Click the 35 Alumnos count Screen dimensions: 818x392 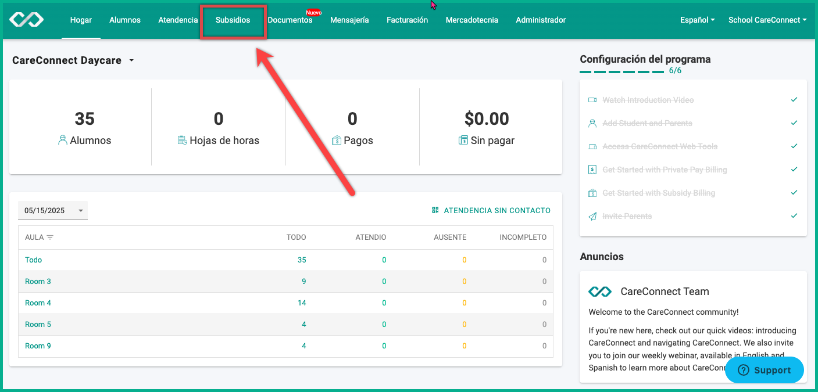[84, 118]
